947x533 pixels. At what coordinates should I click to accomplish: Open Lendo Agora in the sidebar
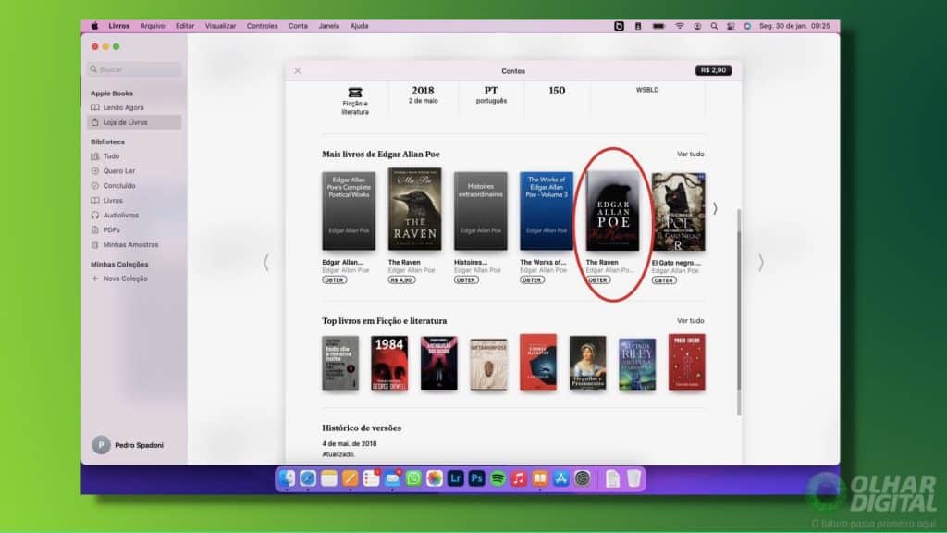coord(123,107)
